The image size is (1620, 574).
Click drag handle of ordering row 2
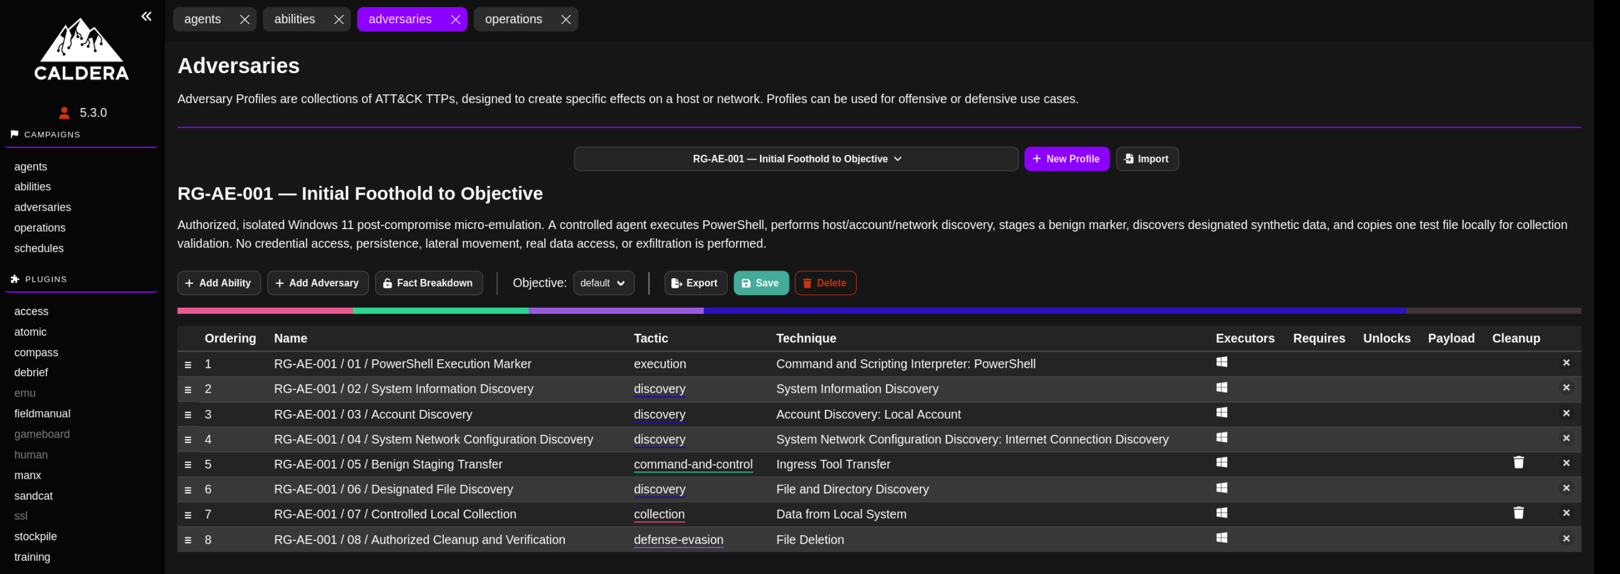[188, 390]
